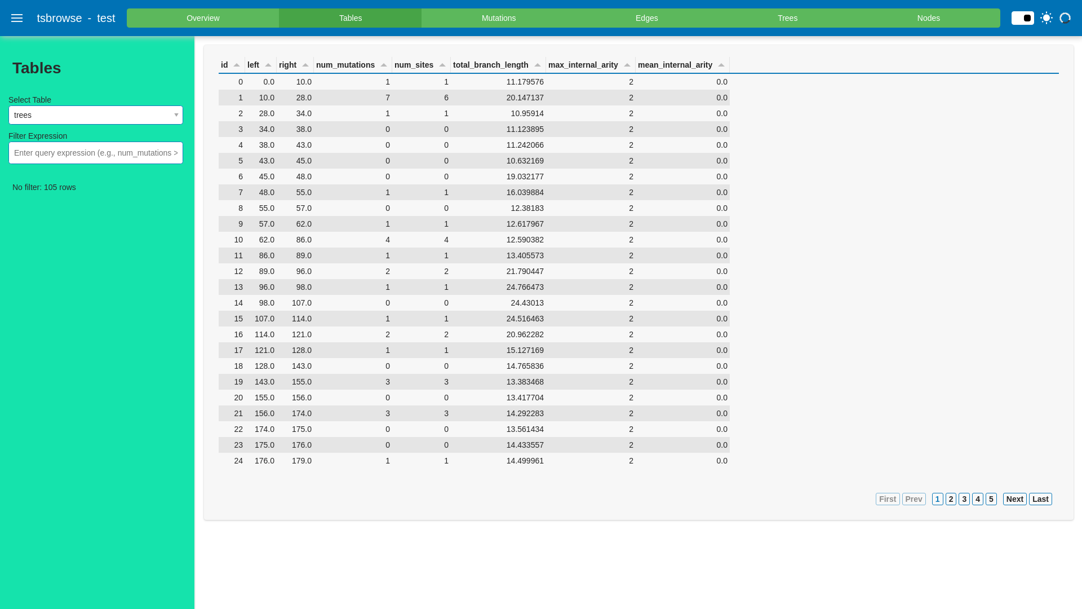Sort by total_branch_length column arrow
The image size is (1082, 609).
[x=538, y=65]
